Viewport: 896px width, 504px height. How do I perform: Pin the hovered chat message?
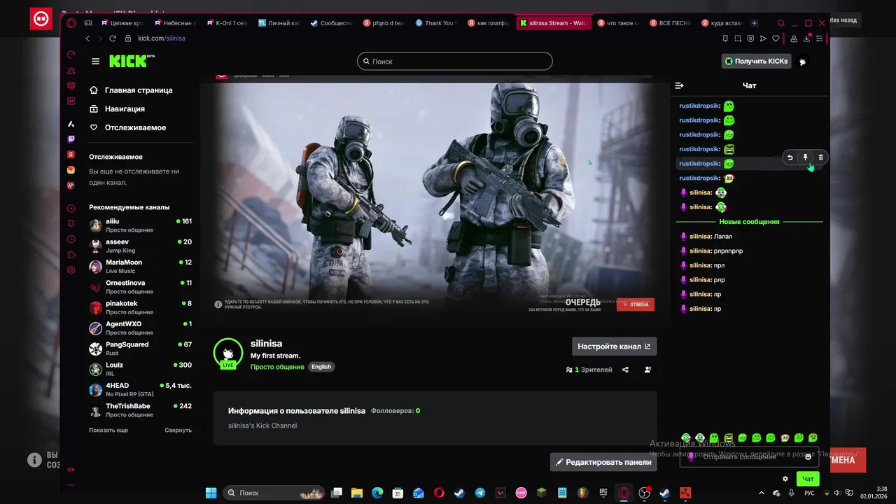(x=805, y=157)
